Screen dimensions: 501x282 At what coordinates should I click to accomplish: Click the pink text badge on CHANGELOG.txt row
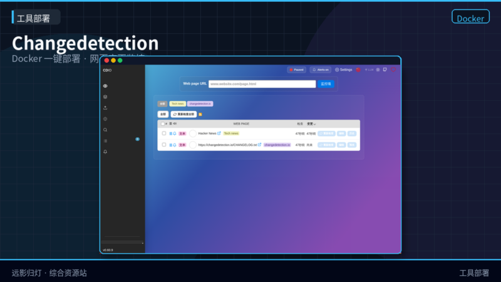[182, 145]
